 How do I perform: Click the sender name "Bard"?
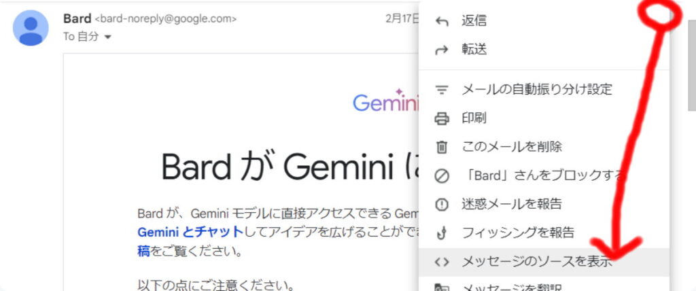tap(77, 18)
